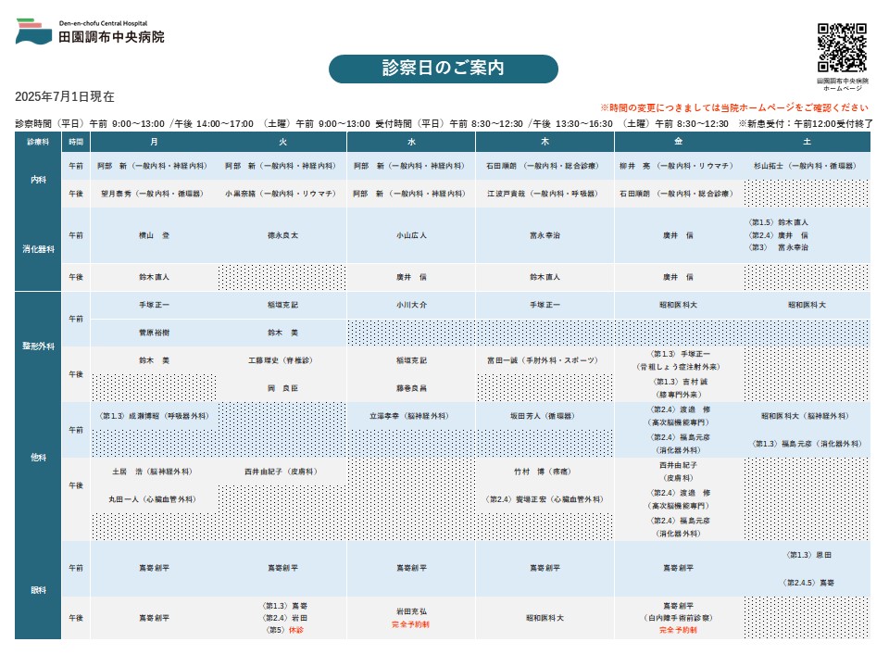
Task: Click 菅原裕樹 in Monday 整形外科 morning
Action: click(x=155, y=333)
